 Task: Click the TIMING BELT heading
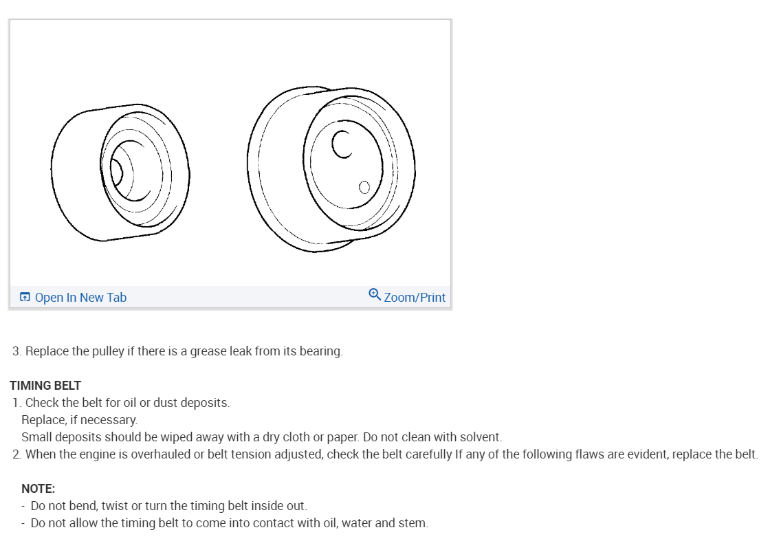tap(45, 386)
